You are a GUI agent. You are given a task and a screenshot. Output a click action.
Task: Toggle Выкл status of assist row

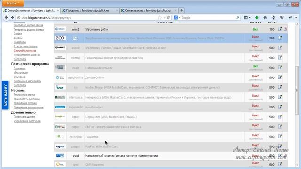click(x=255, y=46)
